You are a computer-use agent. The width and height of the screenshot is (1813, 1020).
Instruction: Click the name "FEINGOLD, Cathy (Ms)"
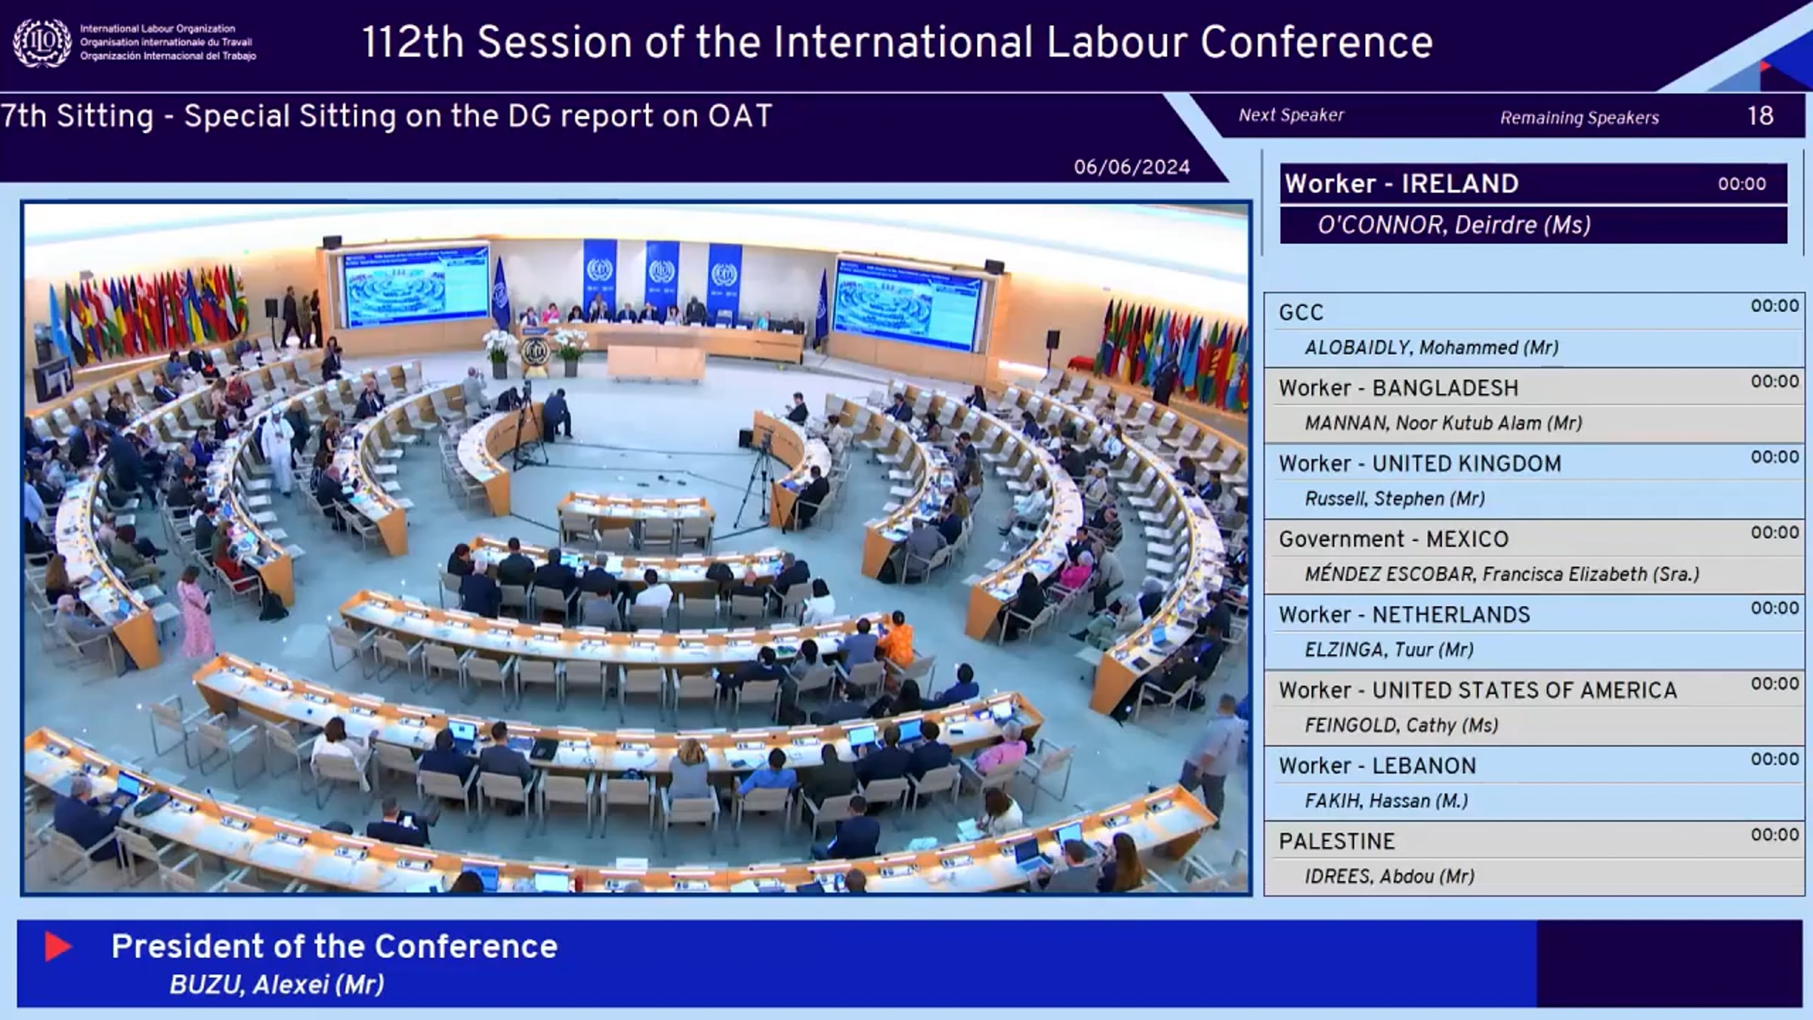(x=1401, y=725)
